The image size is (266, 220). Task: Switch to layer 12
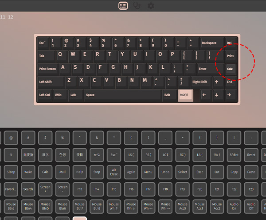click(11, 17)
